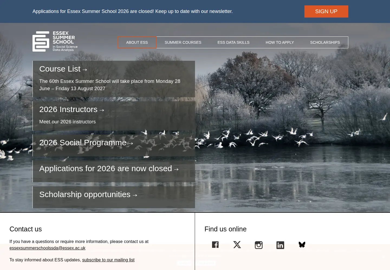The width and height of the screenshot is (390, 270).
Task: Open Scholarship opportunities link
Action: pyautogui.click(x=88, y=194)
